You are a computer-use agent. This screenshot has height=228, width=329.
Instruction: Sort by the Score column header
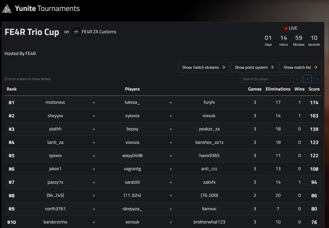click(x=314, y=89)
